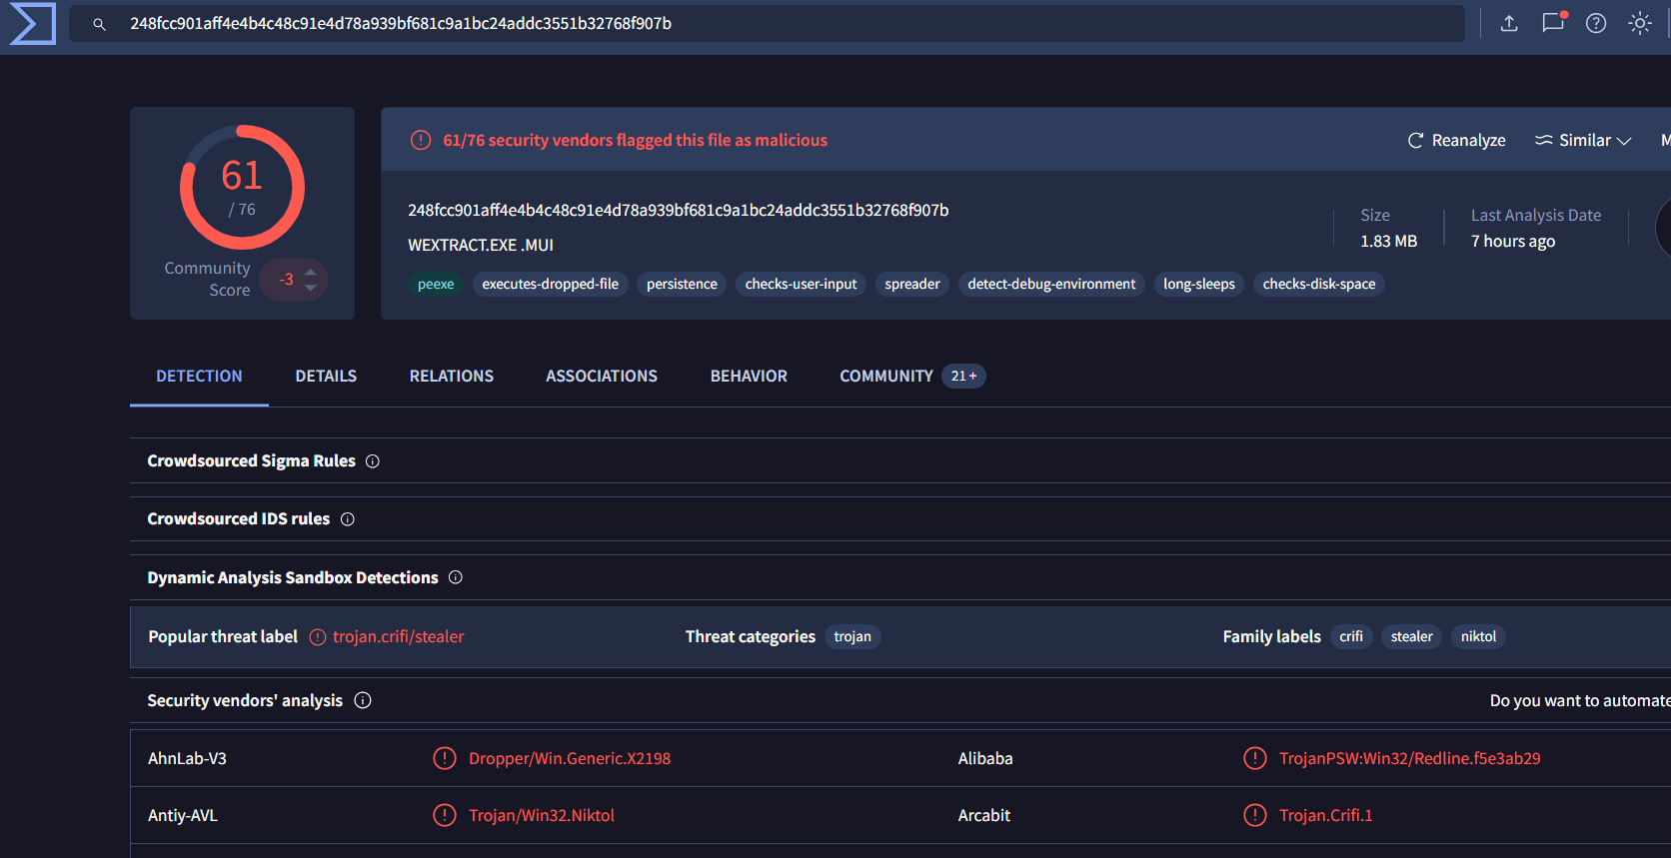The height and width of the screenshot is (858, 1671).
Task: Click the long-sleeps tag
Action: [x=1199, y=285]
